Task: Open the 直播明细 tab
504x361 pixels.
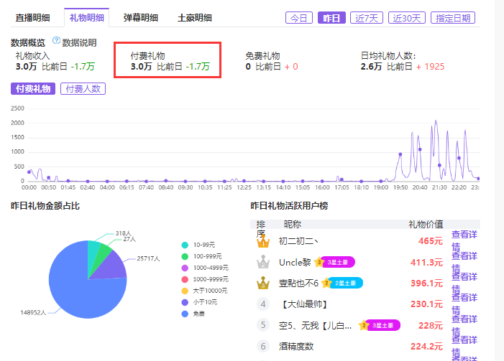Action: 32,18
